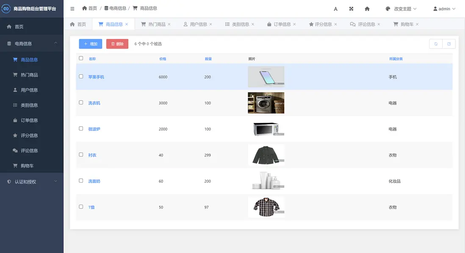465x253 pixels.
Task: Click the hamburger menu collapse icon
Action: [x=72, y=8]
